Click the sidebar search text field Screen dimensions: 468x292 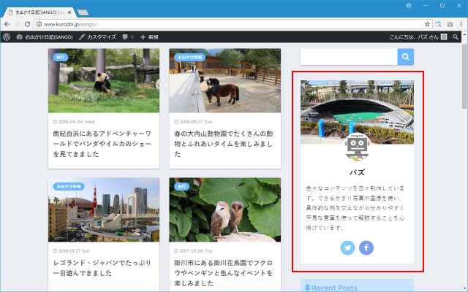point(349,57)
